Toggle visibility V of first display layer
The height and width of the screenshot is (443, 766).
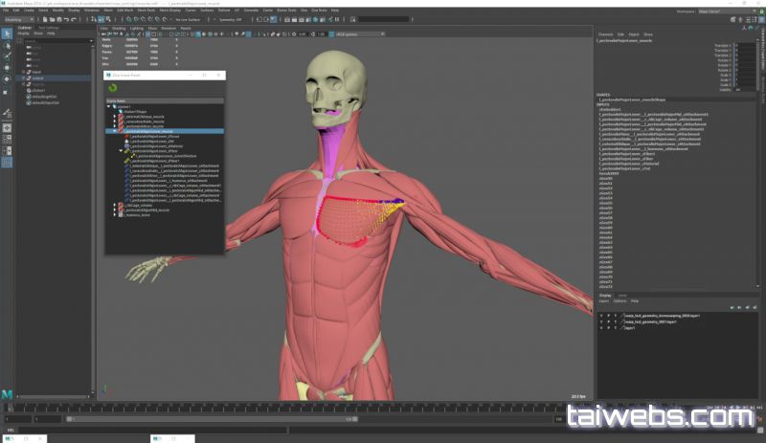(601, 313)
